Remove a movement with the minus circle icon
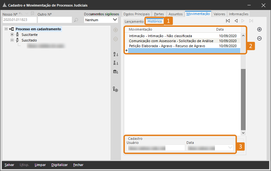Viewport: 271px width, 171px height. (x=259, y=38)
